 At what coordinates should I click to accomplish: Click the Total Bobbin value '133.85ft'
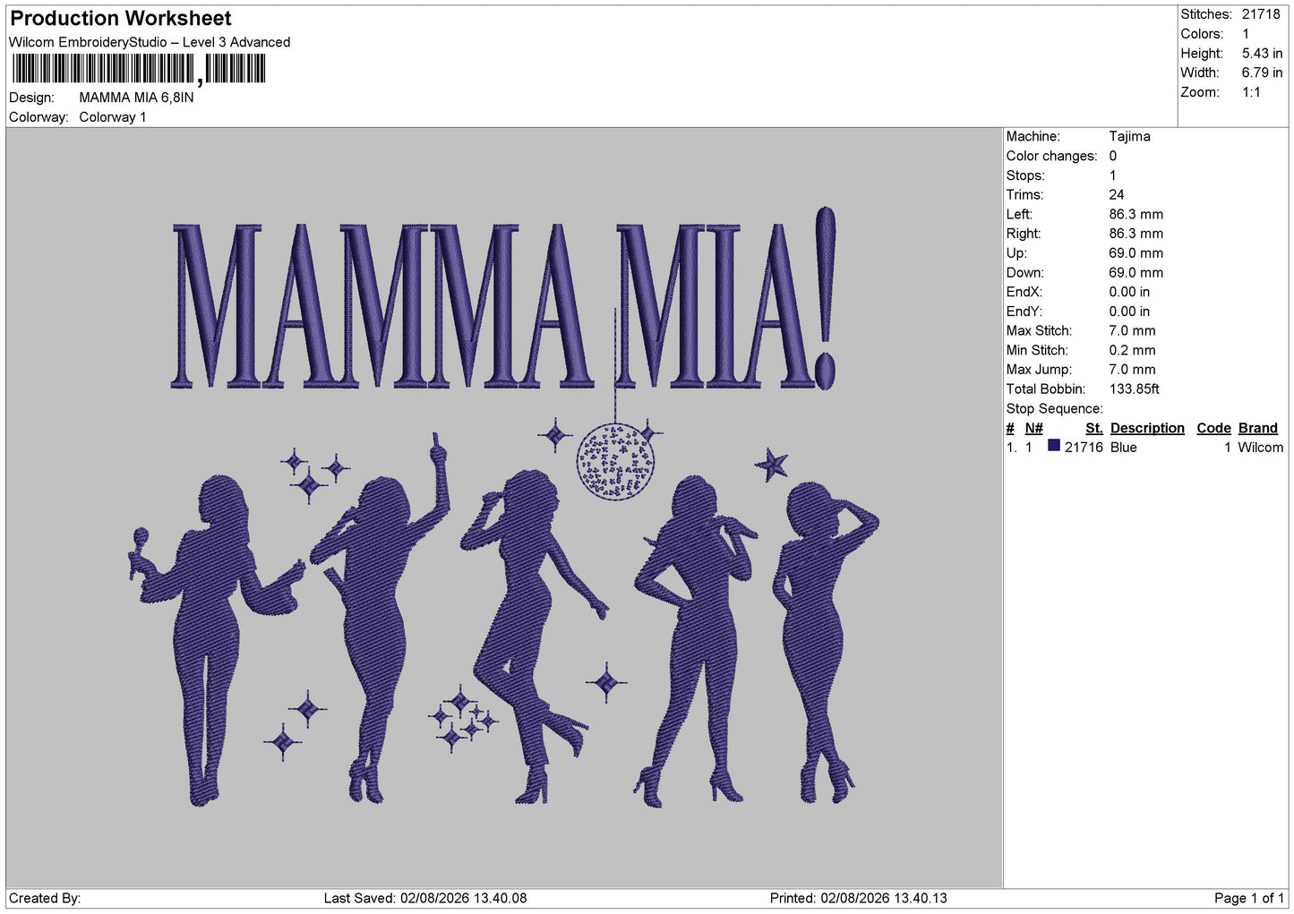pyautogui.click(x=1134, y=389)
